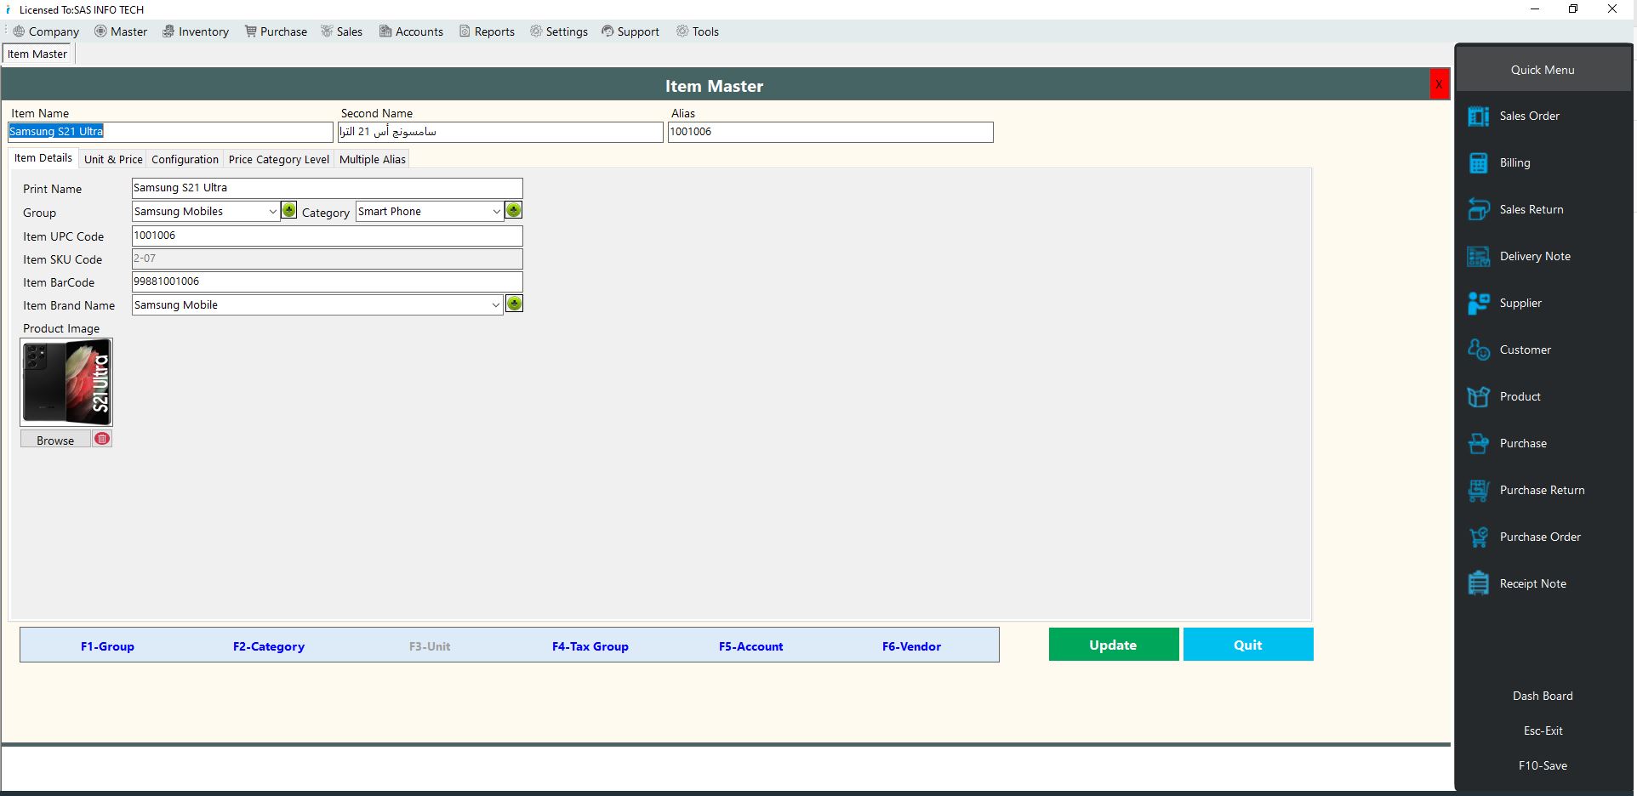Select the Item Master document tab
Viewport: 1637px width, 796px height.
point(37,54)
